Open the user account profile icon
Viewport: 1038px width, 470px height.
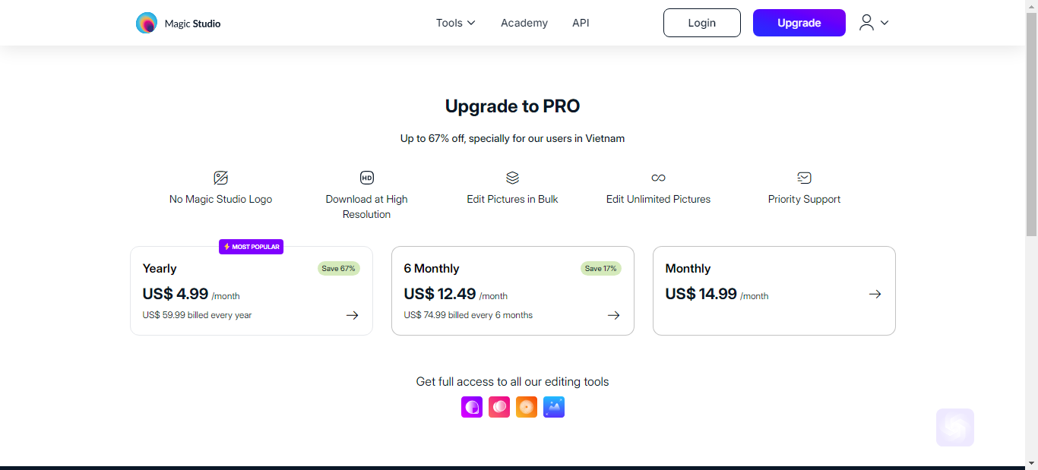pyautogui.click(x=866, y=23)
